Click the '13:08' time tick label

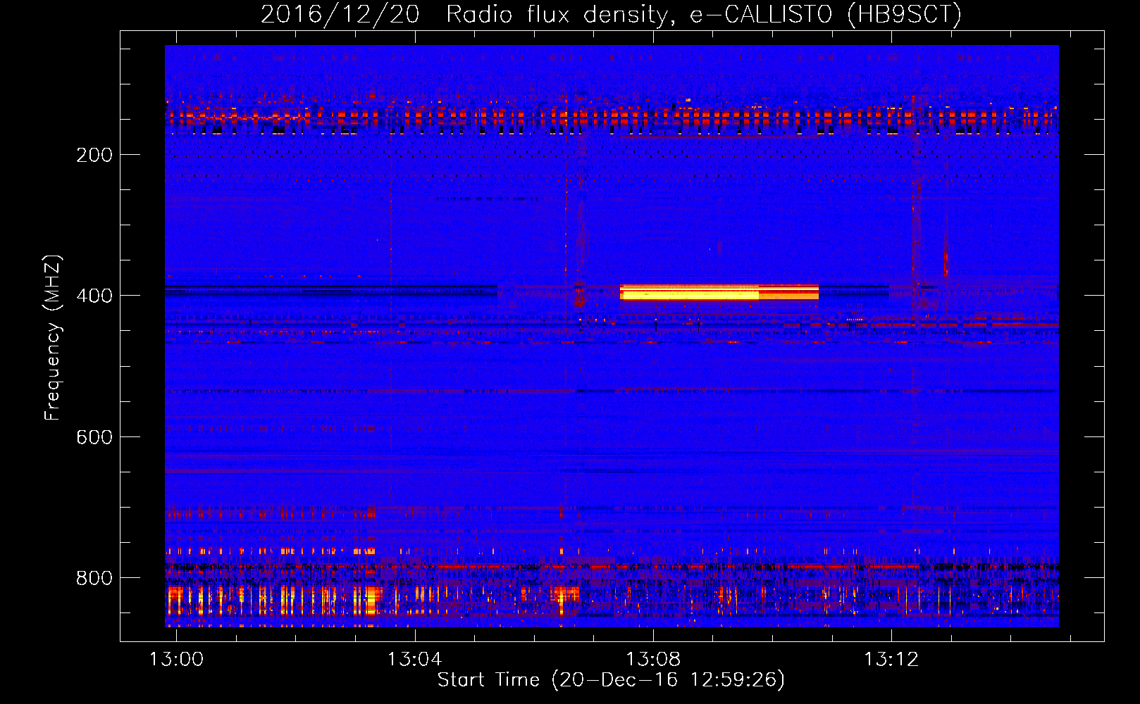654,659
